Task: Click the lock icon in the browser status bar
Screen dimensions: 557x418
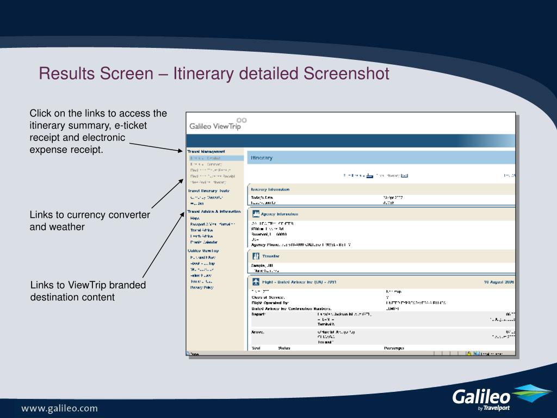Action: (469, 353)
